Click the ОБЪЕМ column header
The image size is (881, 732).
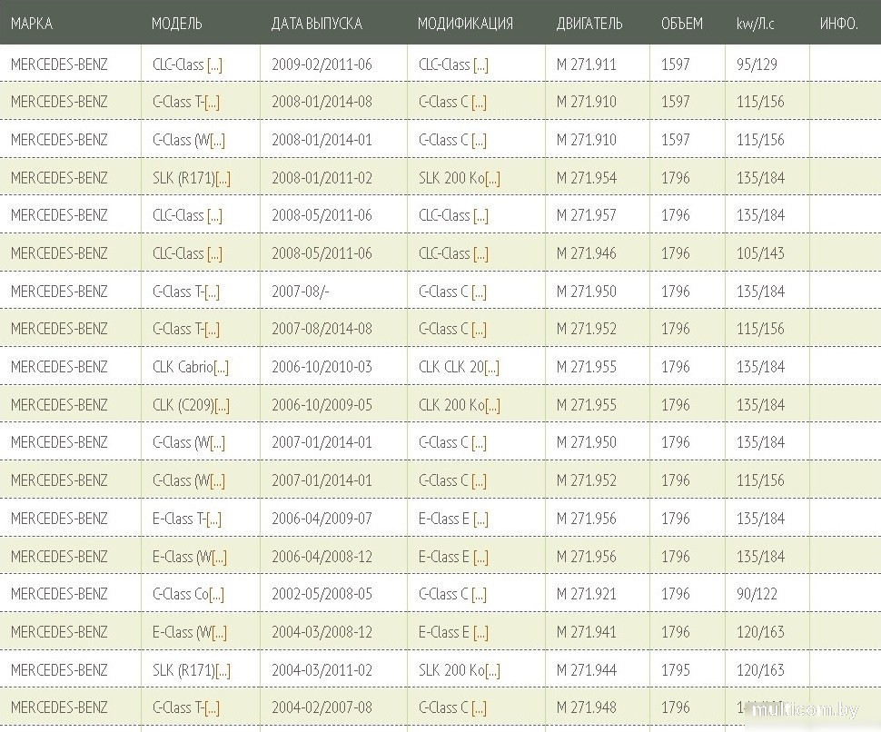tap(680, 24)
